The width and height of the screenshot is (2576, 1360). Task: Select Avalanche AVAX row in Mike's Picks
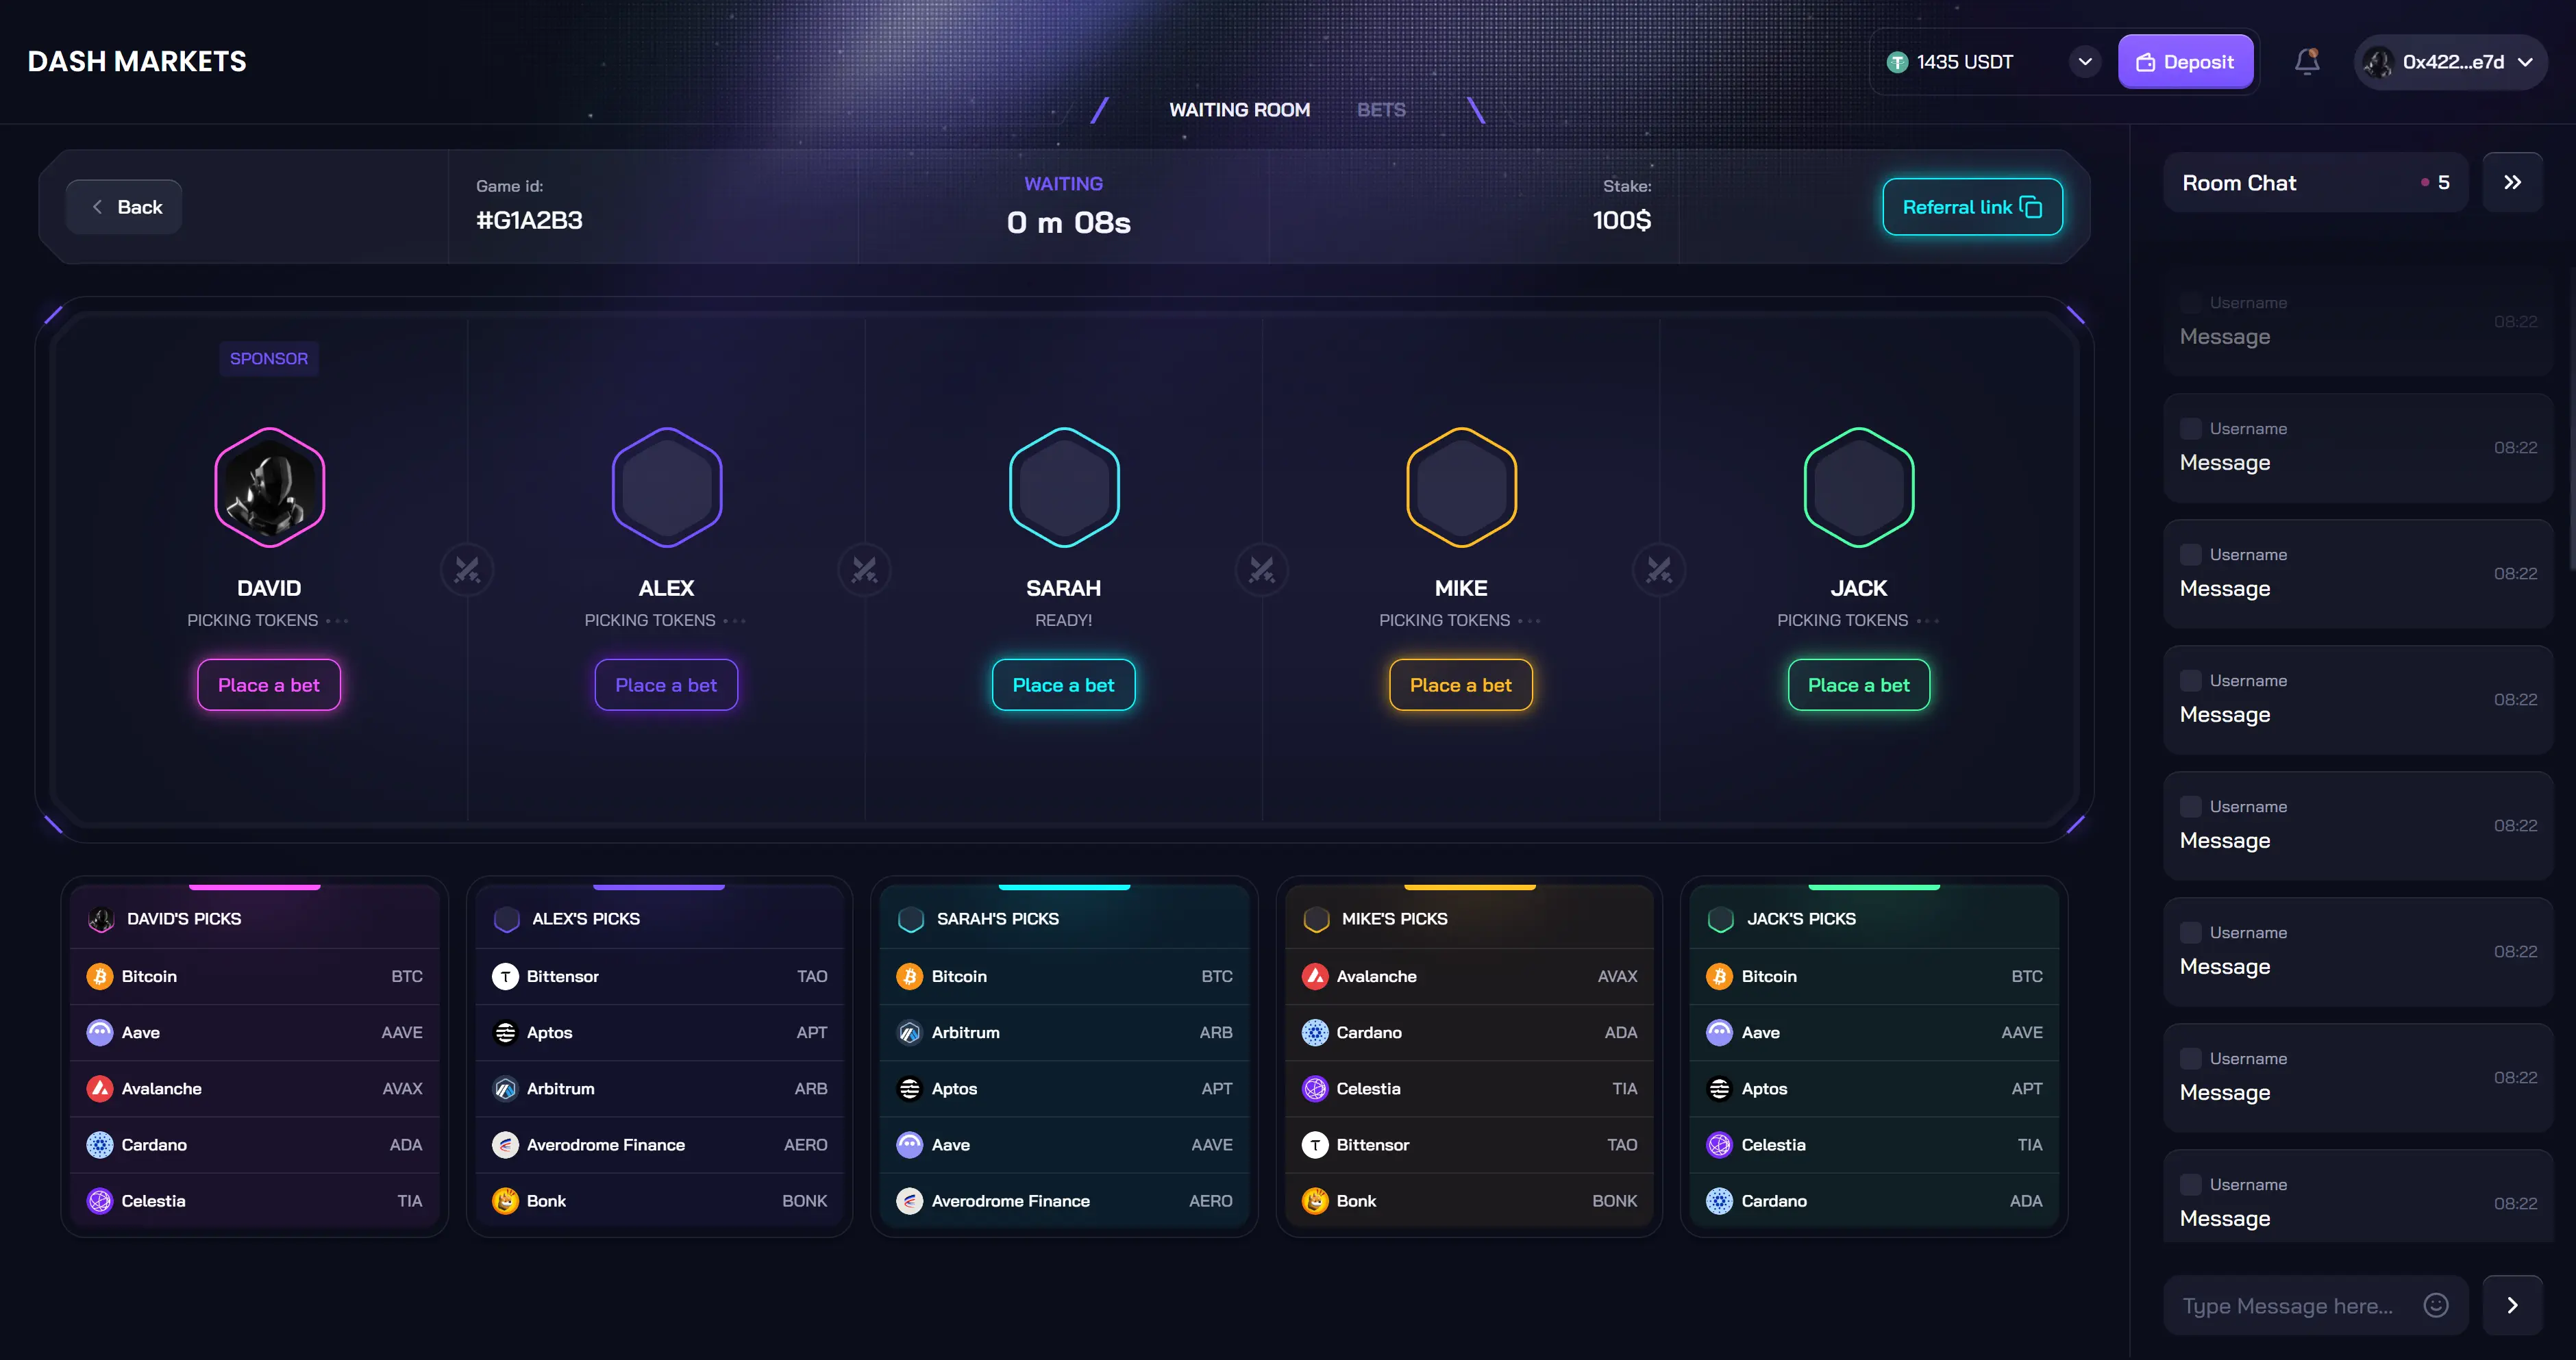coord(1469,977)
